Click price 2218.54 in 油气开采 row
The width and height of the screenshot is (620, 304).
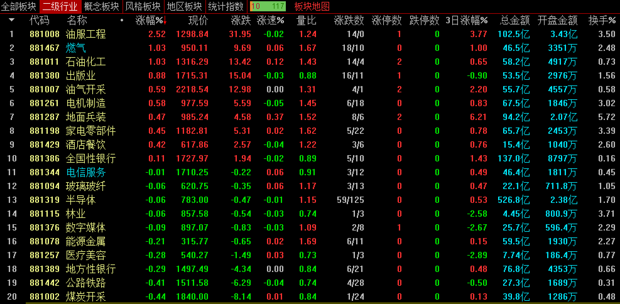click(x=192, y=89)
